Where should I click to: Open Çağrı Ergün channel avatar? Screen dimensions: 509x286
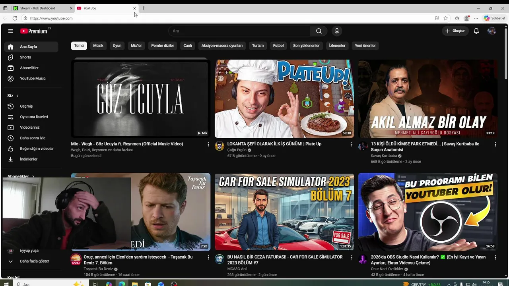tap(220, 146)
